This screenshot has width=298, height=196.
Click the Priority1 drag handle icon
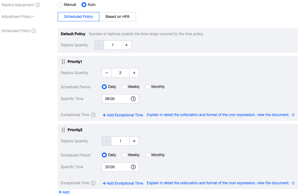click(63, 62)
